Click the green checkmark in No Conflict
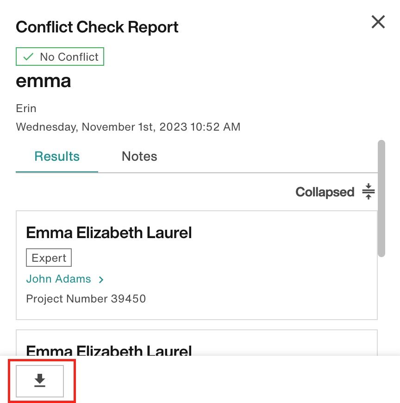 (x=28, y=57)
